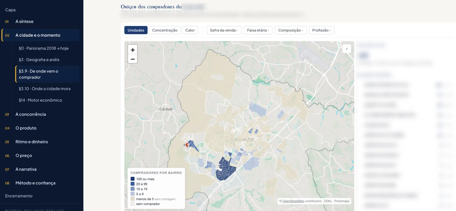Click the ODbL attribution text
The width and height of the screenshot is (456, 211).
[328, 201]
